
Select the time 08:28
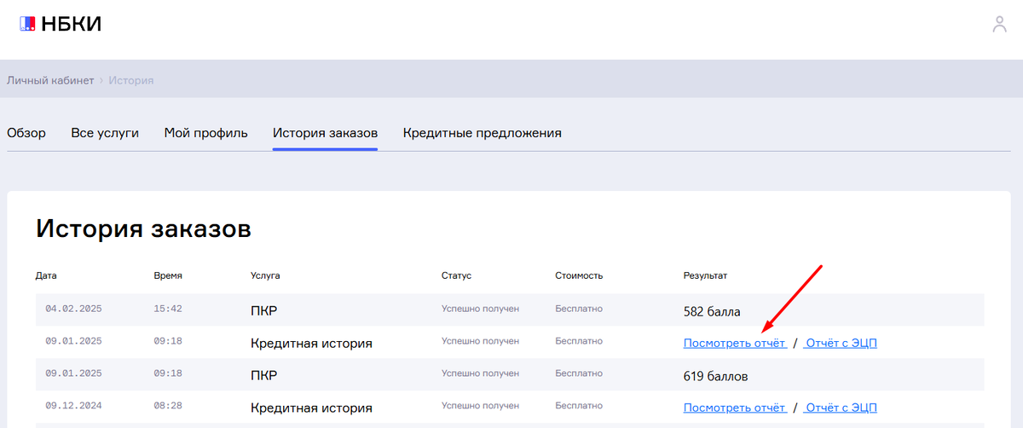coord(168,407)
